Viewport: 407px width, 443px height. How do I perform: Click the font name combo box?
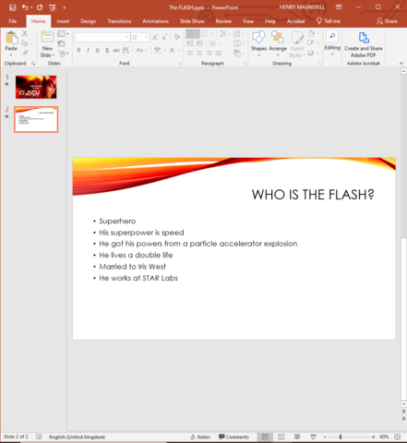[x=102, y=37]
